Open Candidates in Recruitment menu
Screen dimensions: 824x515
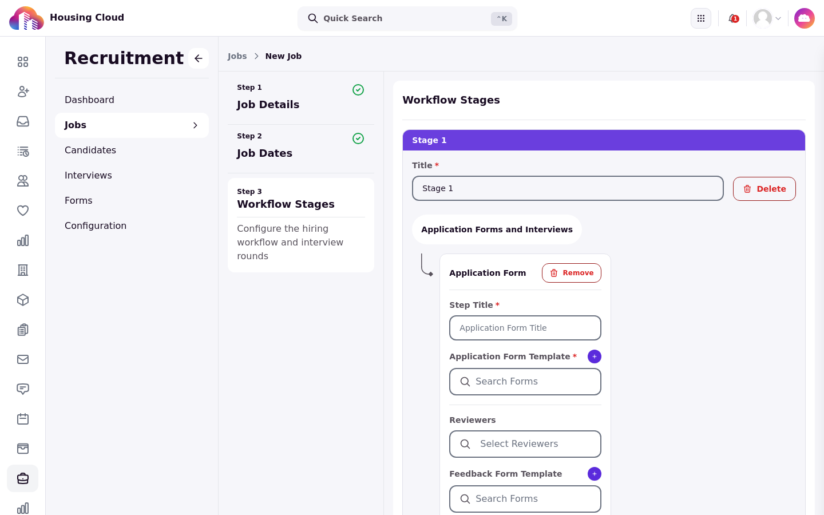[132, 150]
